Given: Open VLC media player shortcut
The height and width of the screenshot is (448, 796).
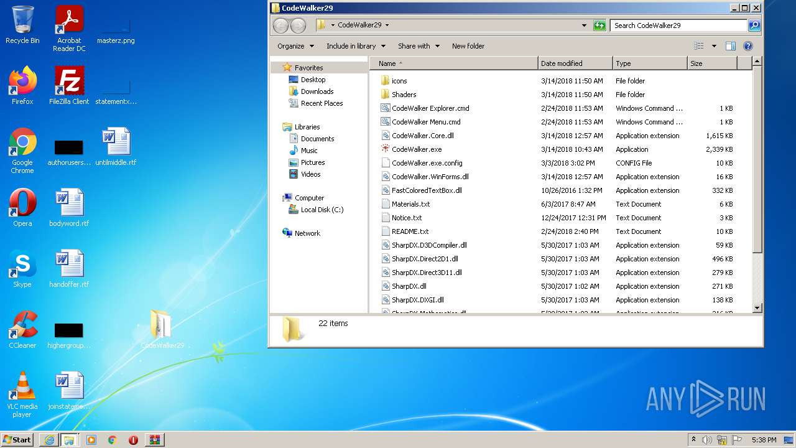Looking at the screenshot, I should [x=22, y=394].
